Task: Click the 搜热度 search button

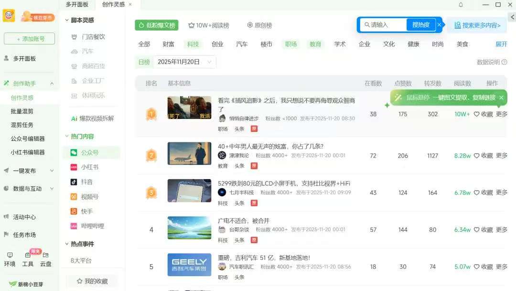Action: click(421, 25)
